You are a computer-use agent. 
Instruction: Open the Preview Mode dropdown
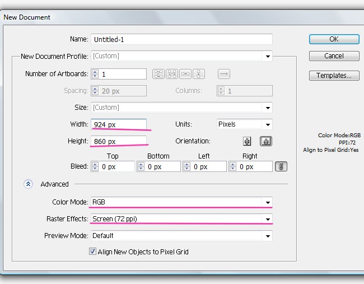(x=268, y=236)
